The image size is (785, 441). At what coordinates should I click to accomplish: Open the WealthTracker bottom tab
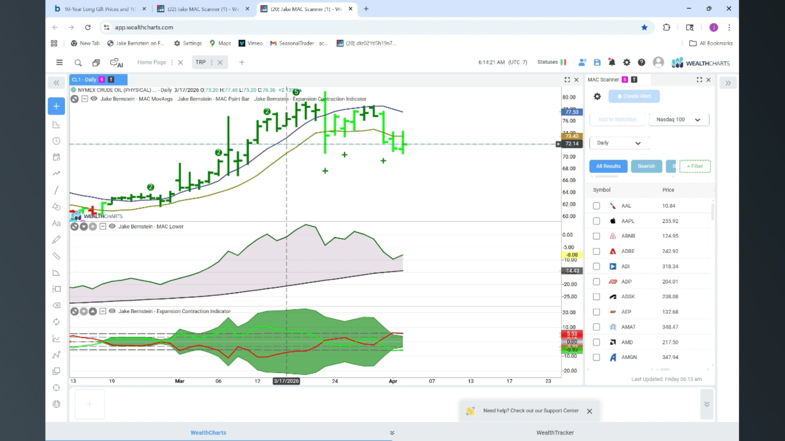pyautogui.click(x=555, y=432)
